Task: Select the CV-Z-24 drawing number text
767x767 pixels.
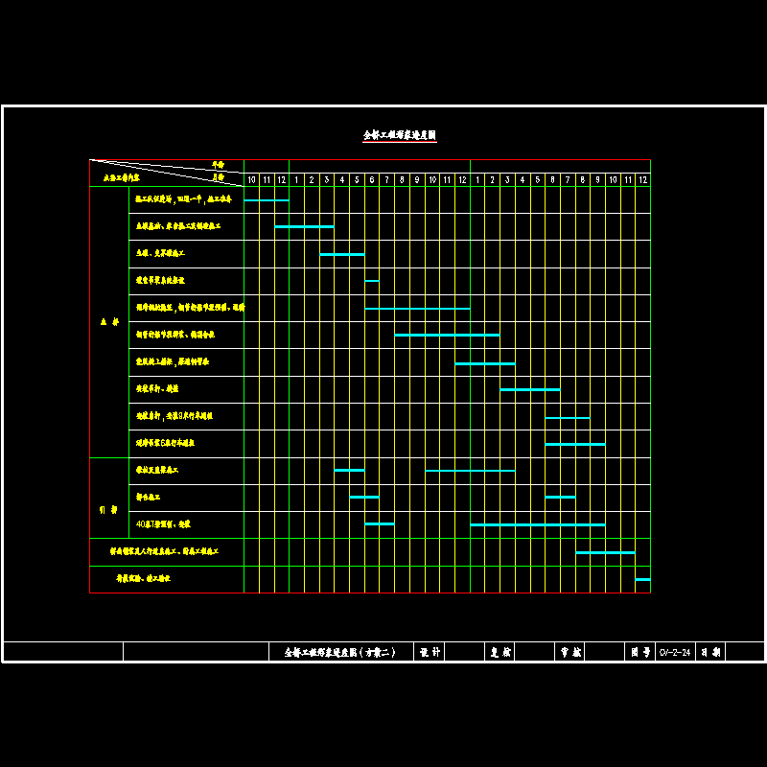Action: tap(674, 652)
